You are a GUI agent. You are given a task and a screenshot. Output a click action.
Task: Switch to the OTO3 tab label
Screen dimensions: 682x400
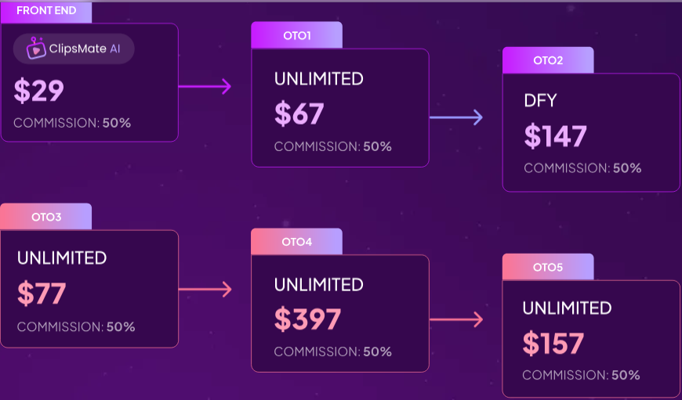(46, 217)
